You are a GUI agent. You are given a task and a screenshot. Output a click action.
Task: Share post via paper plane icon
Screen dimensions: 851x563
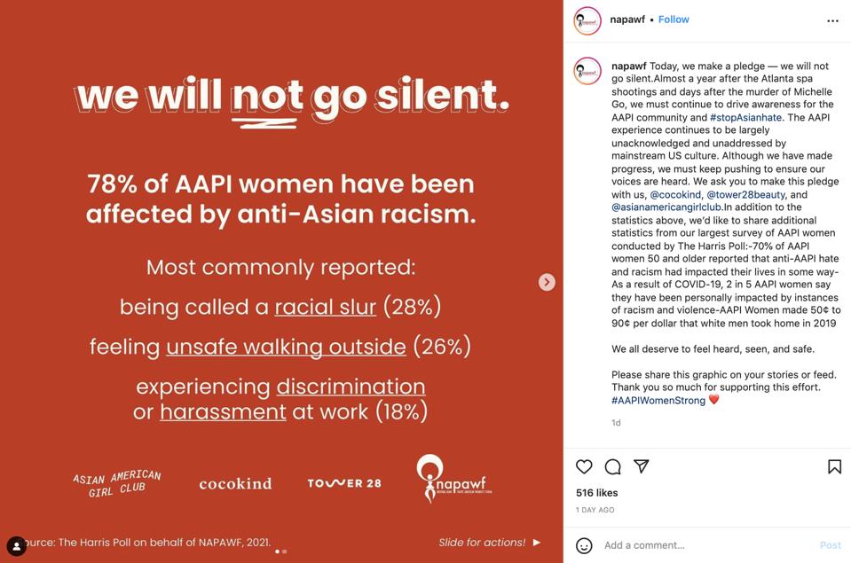tap(642, 466)
